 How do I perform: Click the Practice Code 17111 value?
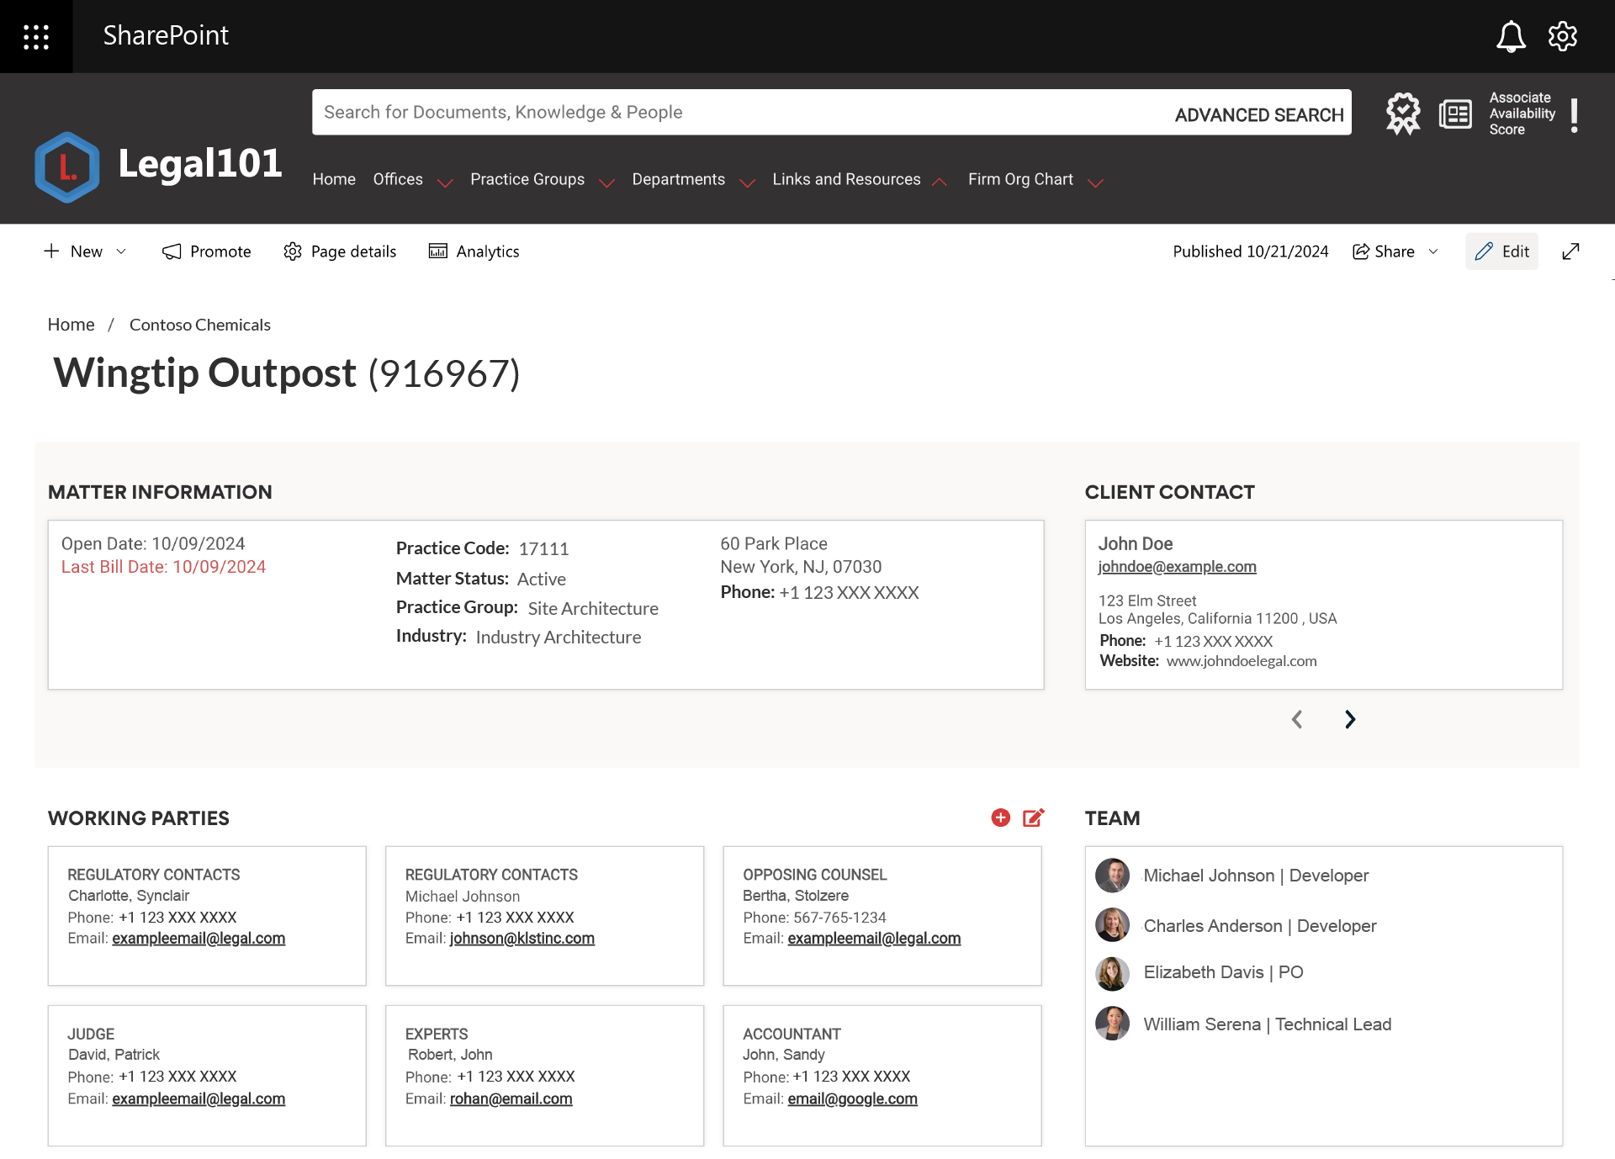coord(543,549)
